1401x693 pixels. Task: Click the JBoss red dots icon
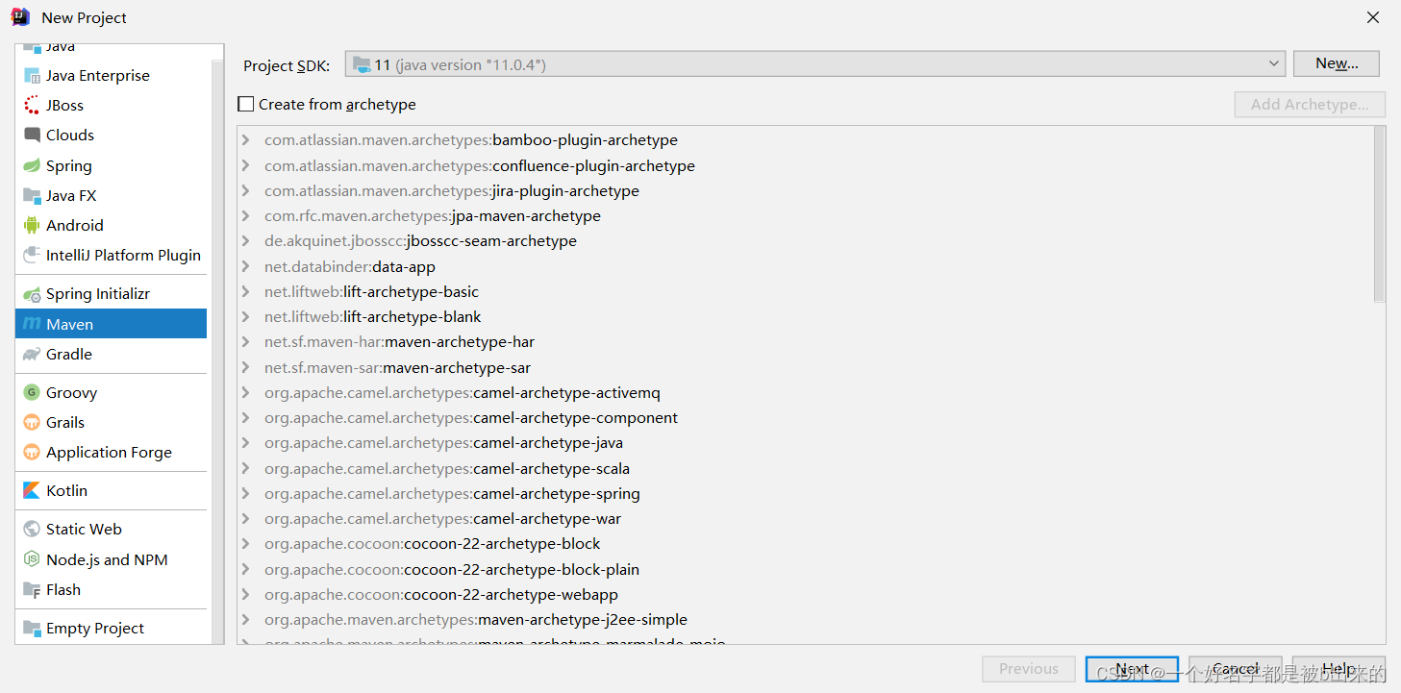tap(32, 106)
